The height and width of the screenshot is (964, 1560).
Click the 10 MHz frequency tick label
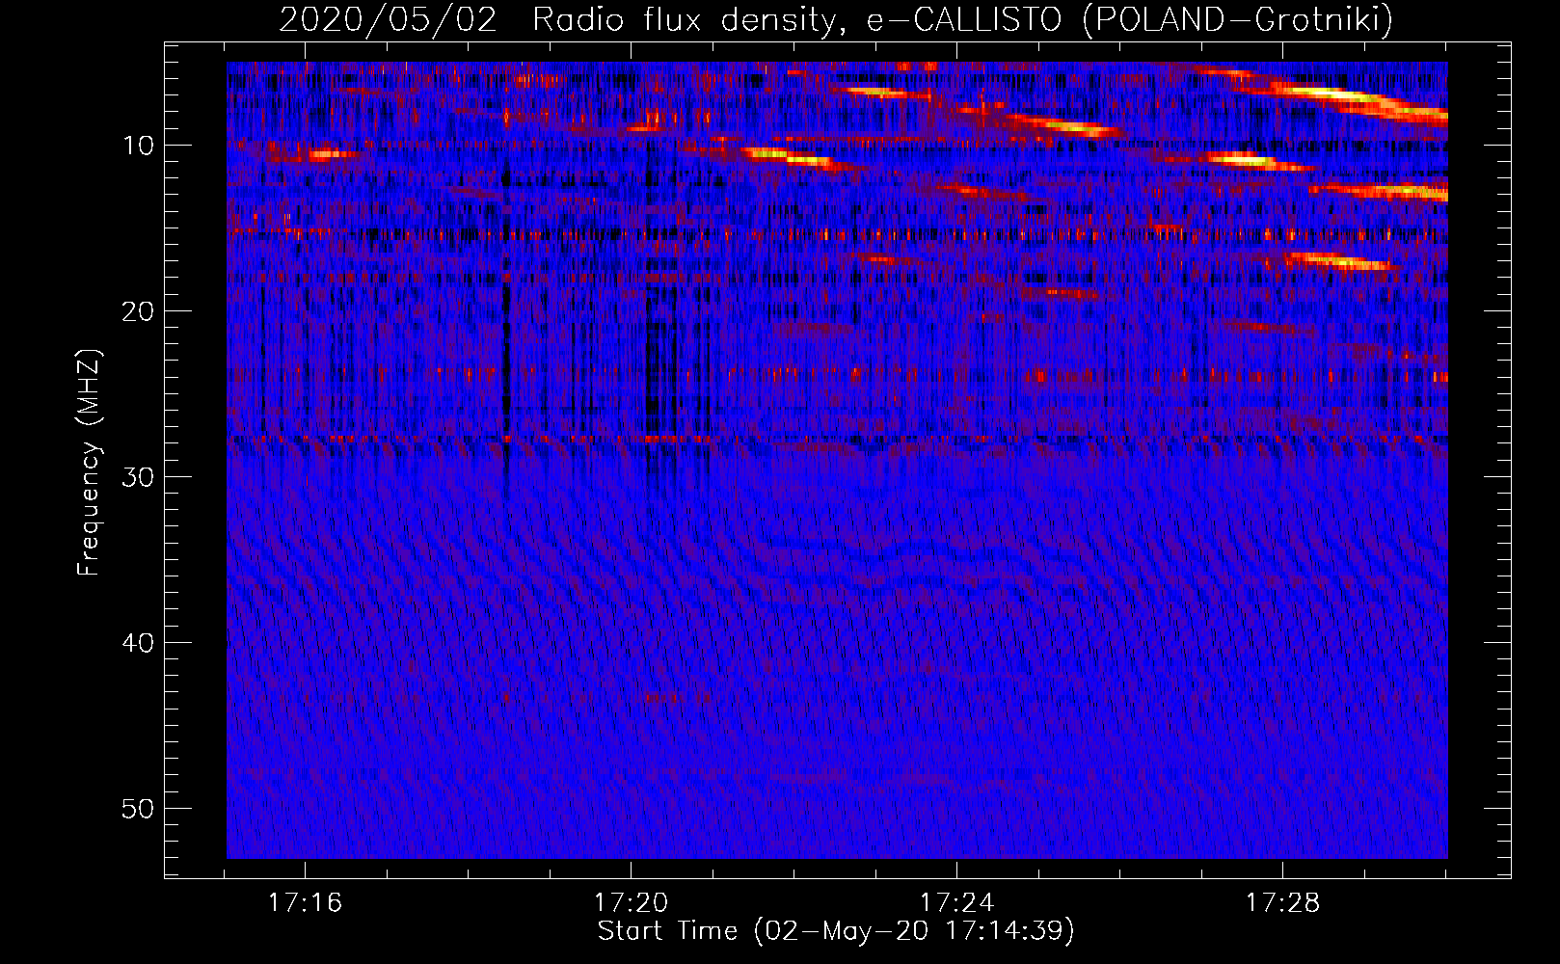[139, 146]
